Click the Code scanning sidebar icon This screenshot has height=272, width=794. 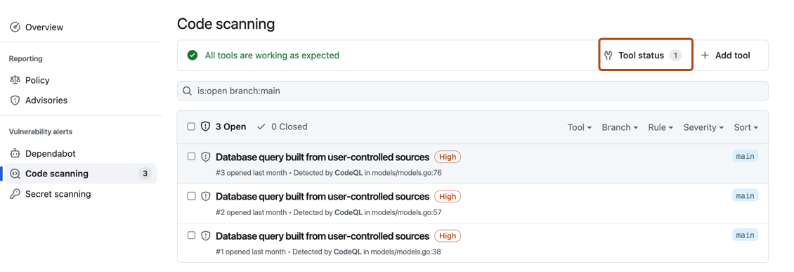pos(15,174)
